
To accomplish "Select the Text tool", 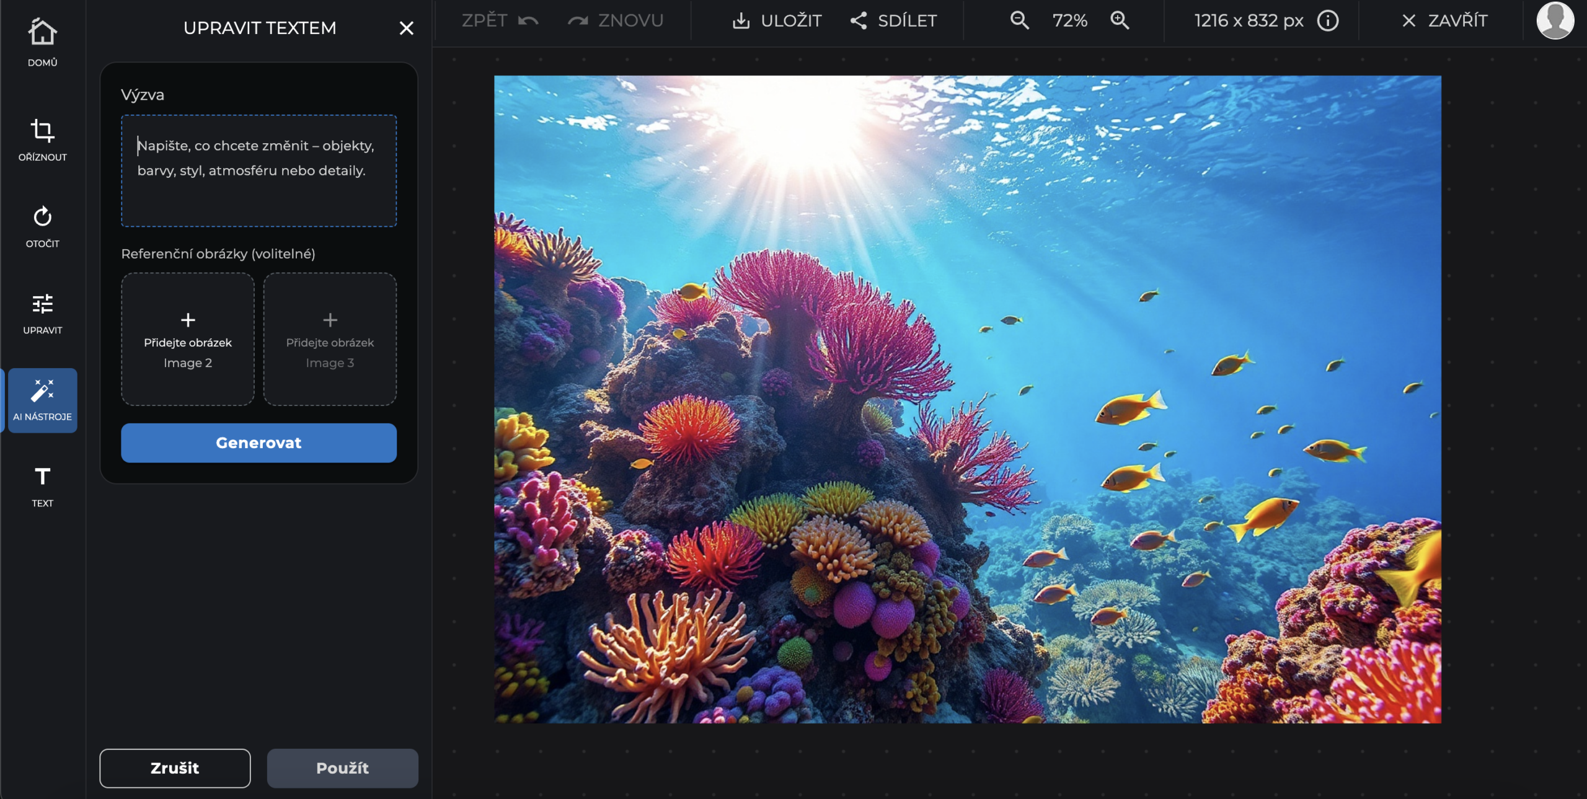I will click(42, 487).
